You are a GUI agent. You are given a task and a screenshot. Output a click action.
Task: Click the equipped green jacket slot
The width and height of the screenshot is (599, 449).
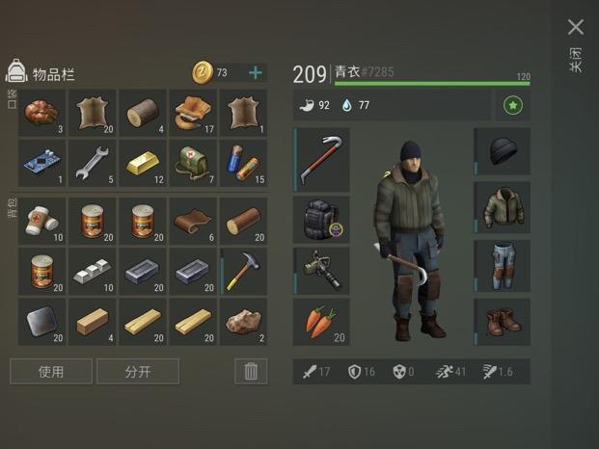[502, 207]
